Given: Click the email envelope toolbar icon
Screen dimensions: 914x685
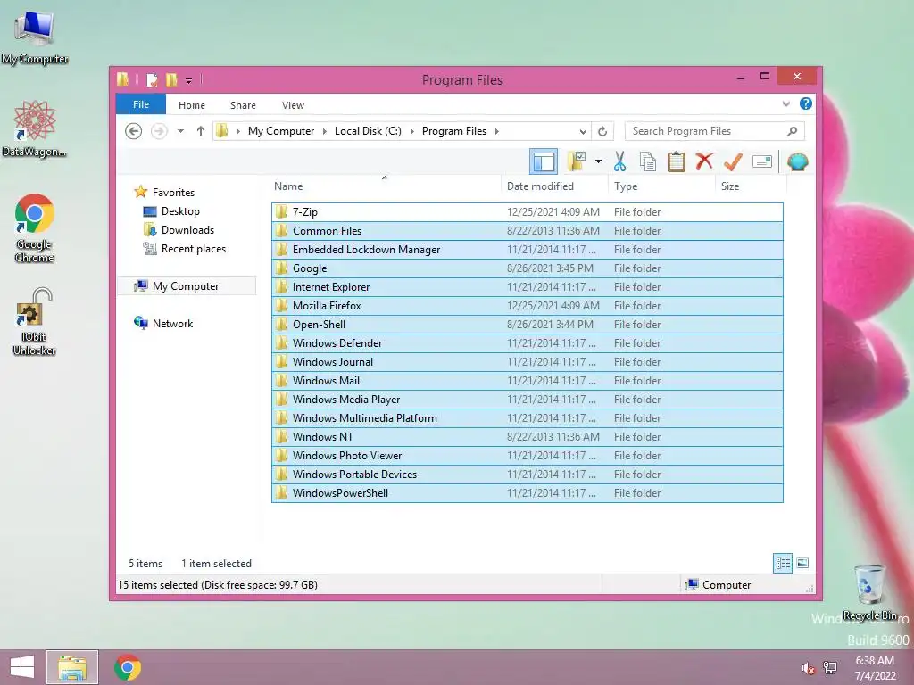Looking at the screenshot, I should 762,161.
